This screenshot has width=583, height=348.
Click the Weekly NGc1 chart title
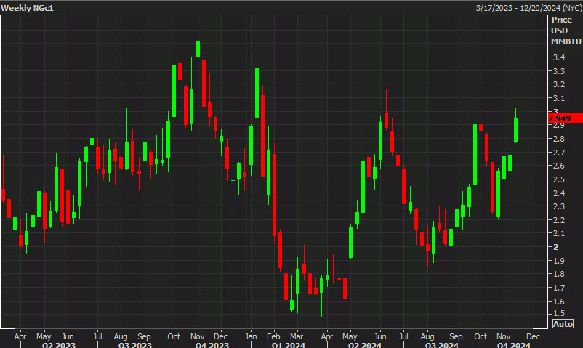(x=27, y=8)
